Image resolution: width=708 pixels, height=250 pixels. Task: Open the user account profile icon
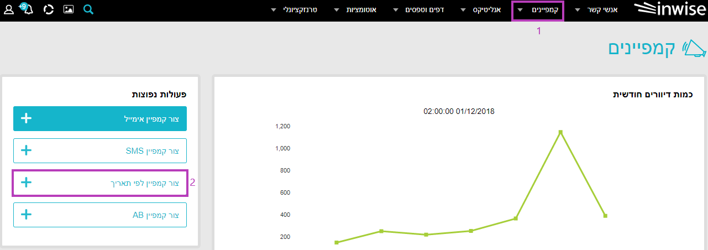pos(9,10)
